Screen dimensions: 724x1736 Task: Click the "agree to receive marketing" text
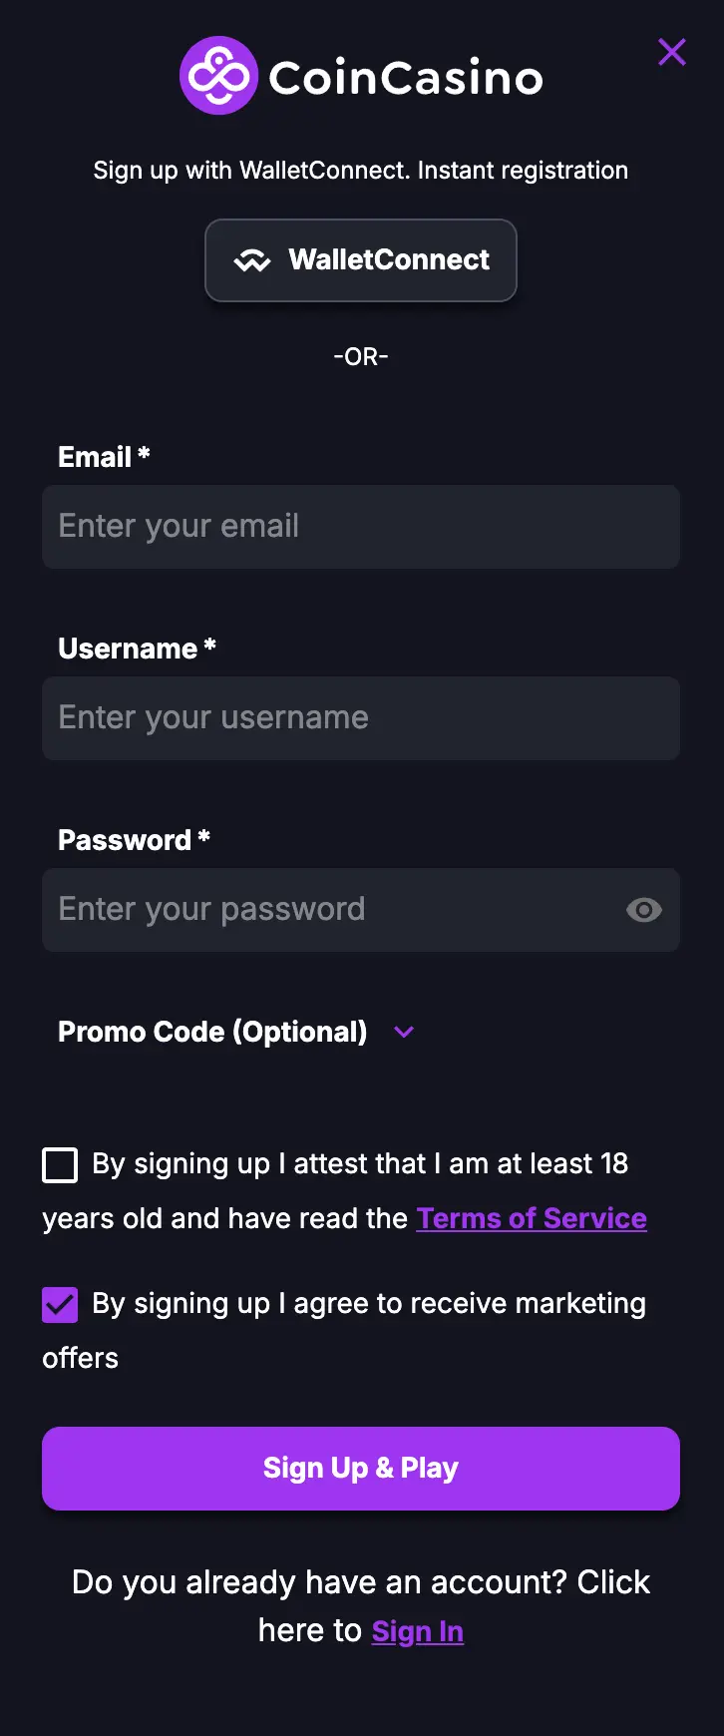point(369,1304)
